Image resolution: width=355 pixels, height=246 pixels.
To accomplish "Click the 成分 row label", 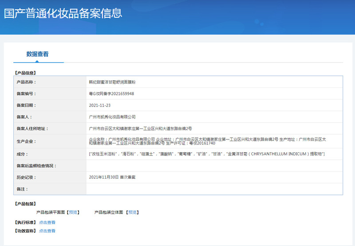I will 22,154.
